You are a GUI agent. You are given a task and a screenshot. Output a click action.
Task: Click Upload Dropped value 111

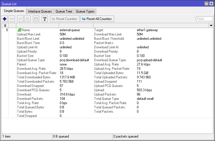click(139, 82)
